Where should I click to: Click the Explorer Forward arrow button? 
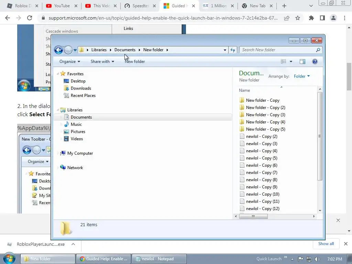(x=68, y=50)
